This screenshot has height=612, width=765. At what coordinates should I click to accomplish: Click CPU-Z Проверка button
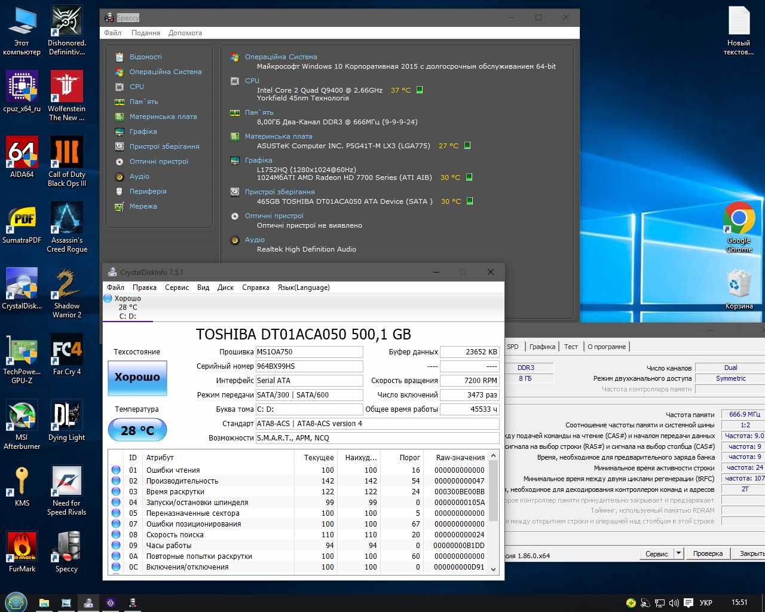pyautogui.click(x=708, y=554)
